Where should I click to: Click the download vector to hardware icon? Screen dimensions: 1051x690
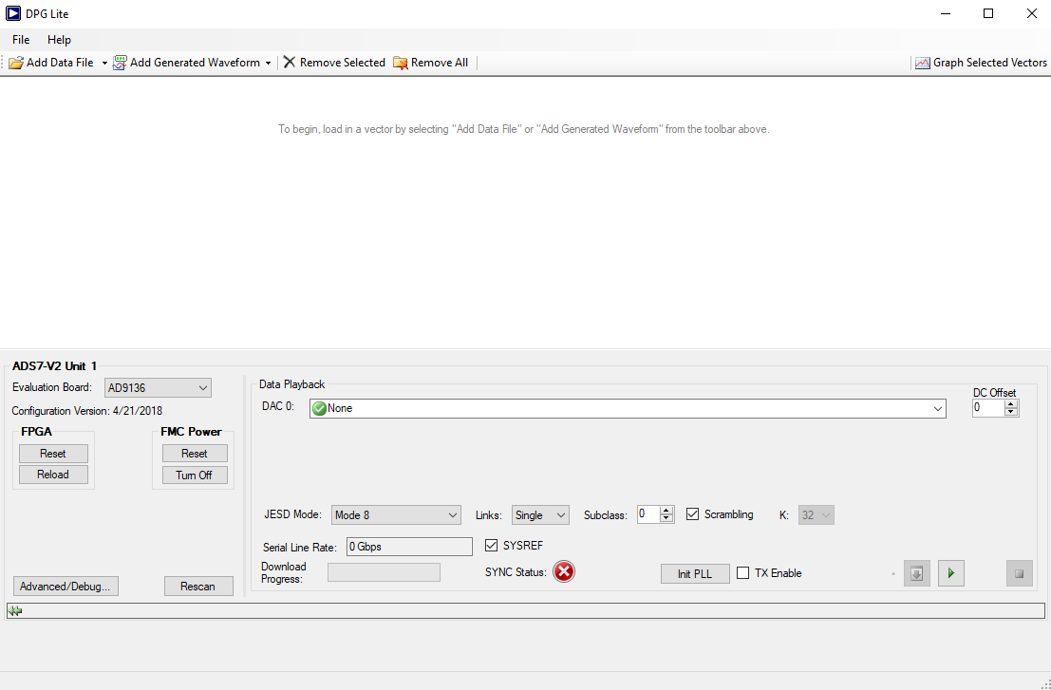click(x=917, y=573)
